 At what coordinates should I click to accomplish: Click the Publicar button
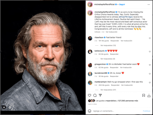[147, 111]
